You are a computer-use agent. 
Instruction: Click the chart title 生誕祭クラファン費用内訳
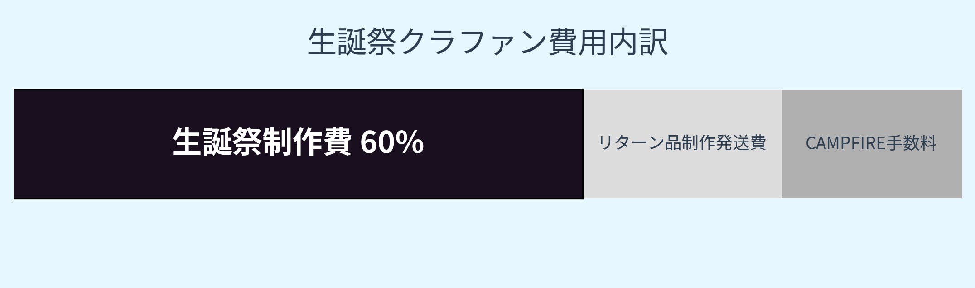tap(487, 42)
